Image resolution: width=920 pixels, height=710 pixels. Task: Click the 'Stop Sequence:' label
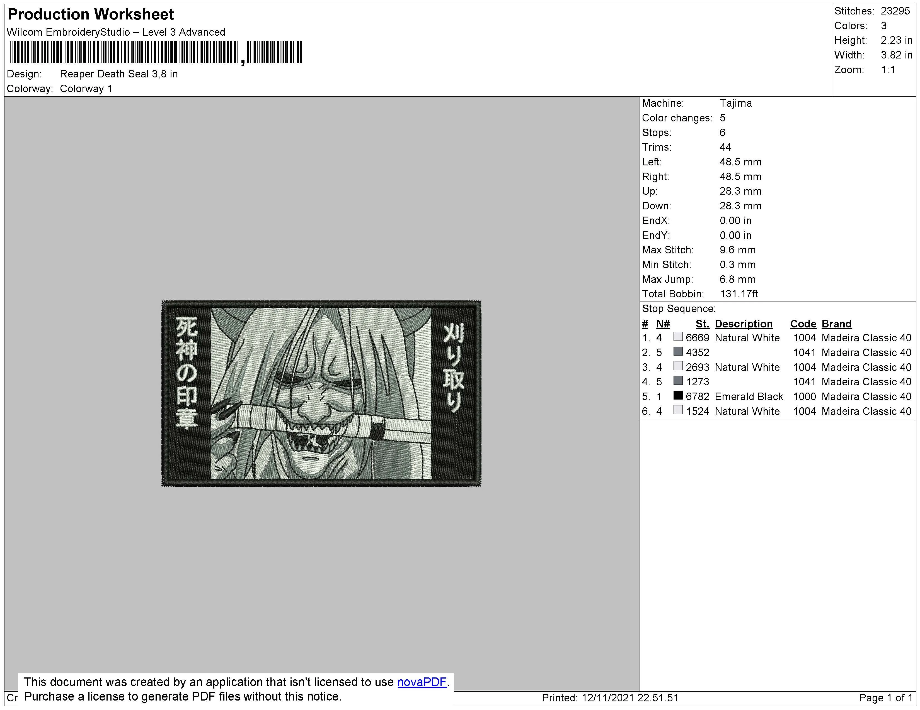coord(679,309)
